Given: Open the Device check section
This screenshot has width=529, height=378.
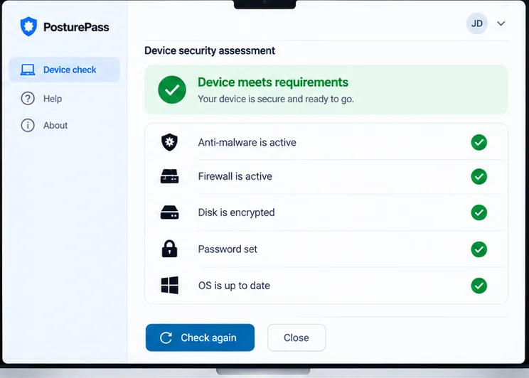Looking at the screenshot, I should [x=65, y=70].
